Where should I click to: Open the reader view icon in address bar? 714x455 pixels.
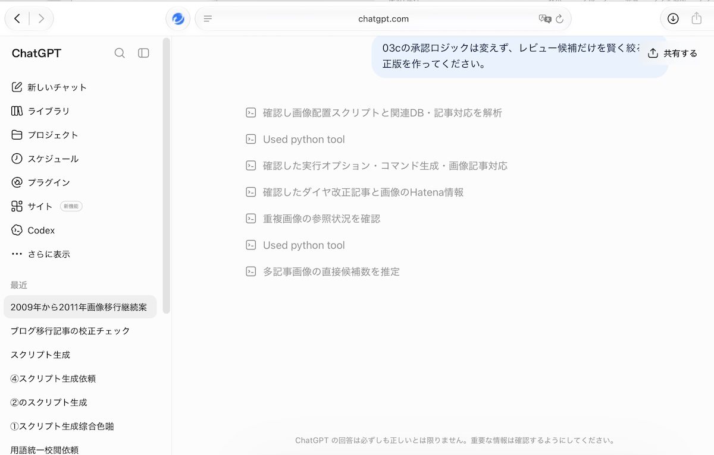[208, 19]
